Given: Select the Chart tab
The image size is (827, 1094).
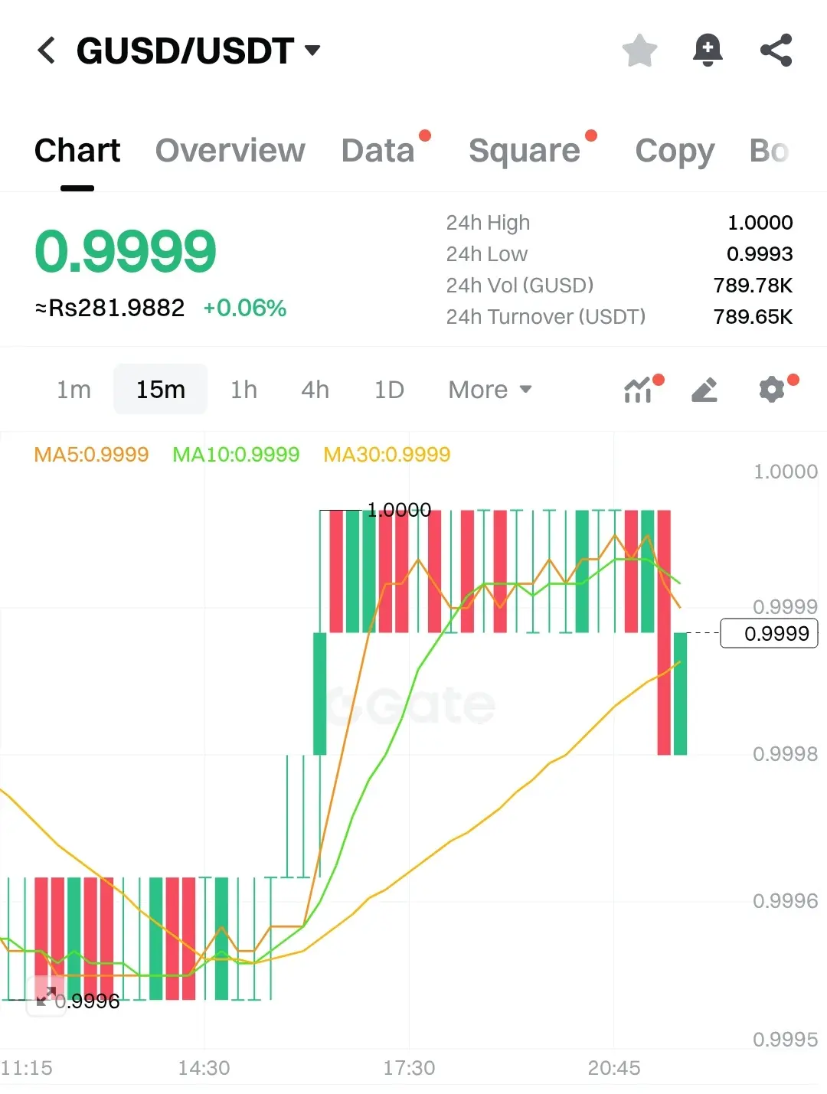Looking at the screenshot, I should click(77, 150).
